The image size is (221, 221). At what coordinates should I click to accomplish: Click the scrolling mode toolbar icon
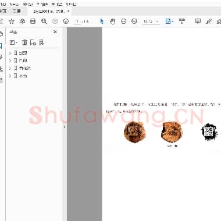(182, 21)
